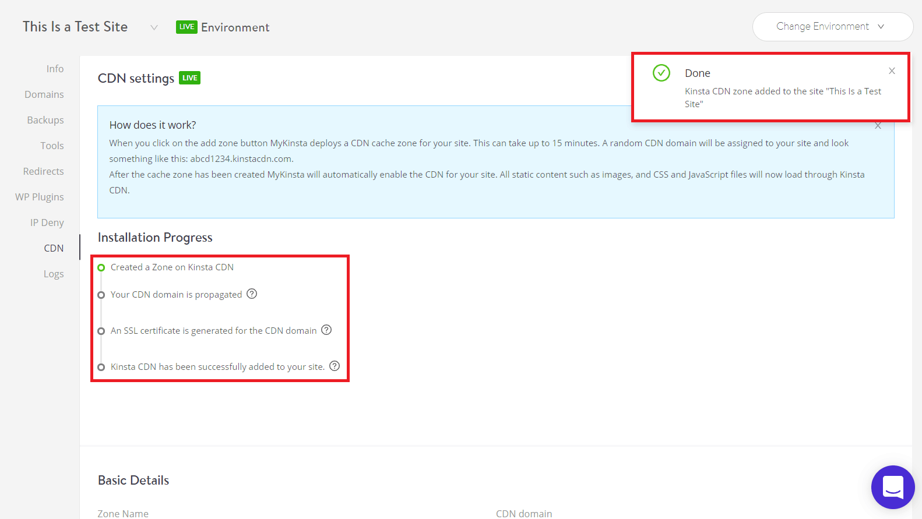Click Kinsta CDN zone added message text

[783, 97]
